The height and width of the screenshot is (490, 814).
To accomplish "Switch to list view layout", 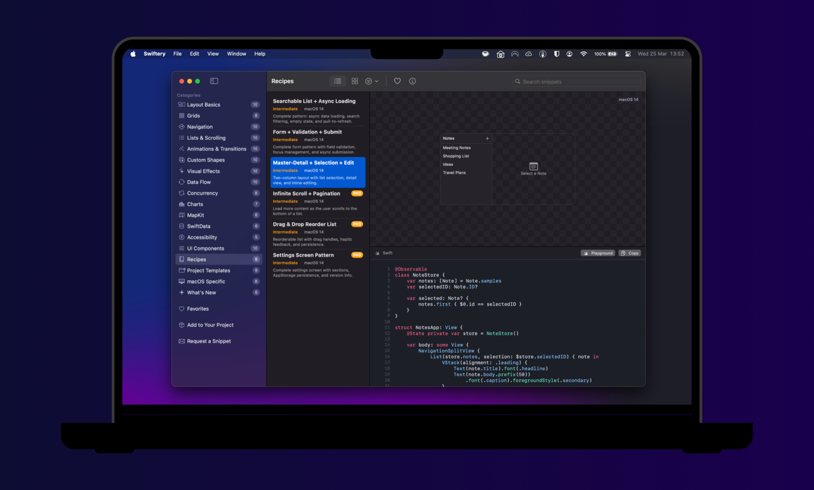I will pos(338,81).
